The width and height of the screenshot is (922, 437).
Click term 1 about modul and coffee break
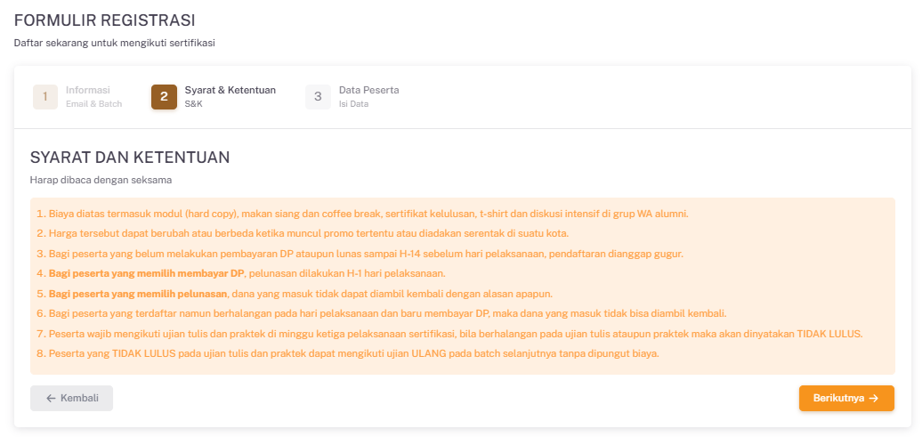click(362, 214)
